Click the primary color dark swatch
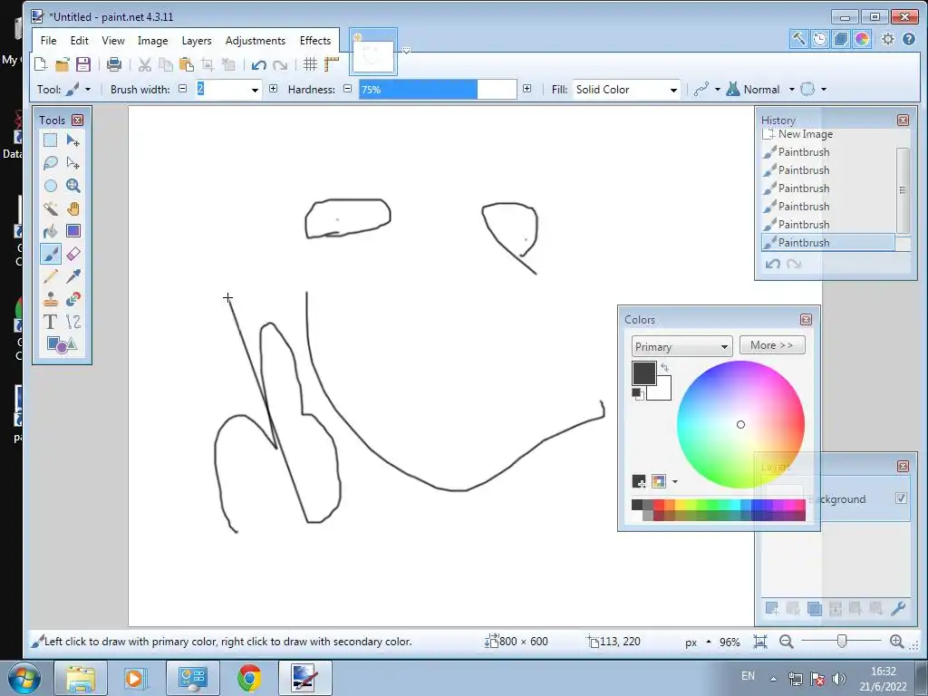 point(644,373)
